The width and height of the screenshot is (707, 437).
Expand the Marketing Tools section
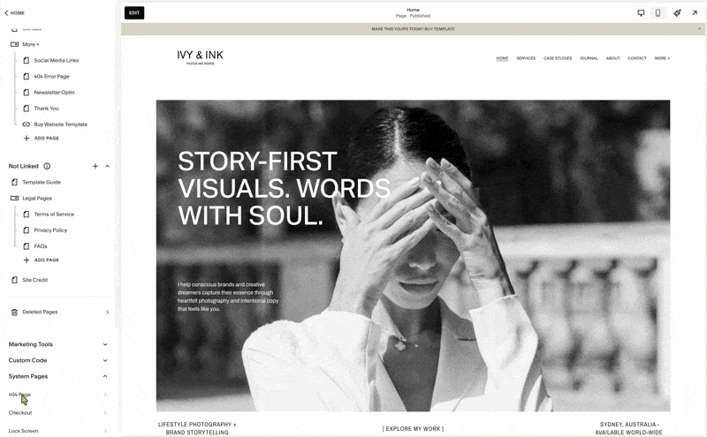pos(105,344)
